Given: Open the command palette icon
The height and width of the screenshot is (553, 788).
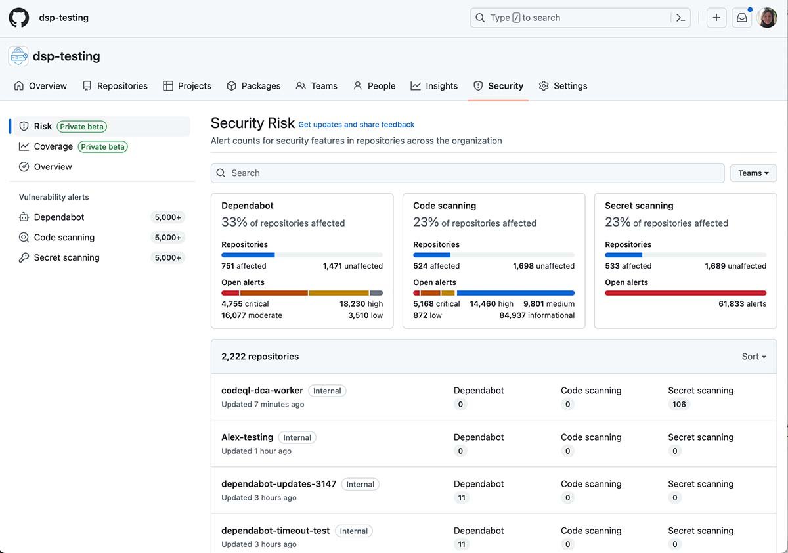Looking at the screenshot, I should click(x=681, y=18).
